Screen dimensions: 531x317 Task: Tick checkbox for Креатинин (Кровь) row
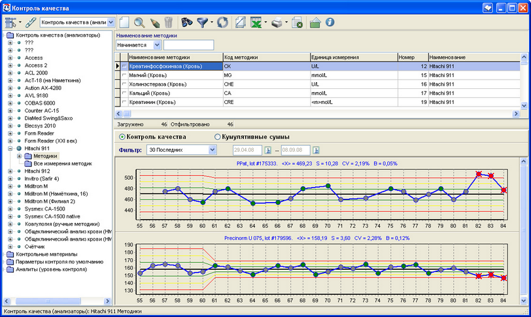[x=124, y=102]
